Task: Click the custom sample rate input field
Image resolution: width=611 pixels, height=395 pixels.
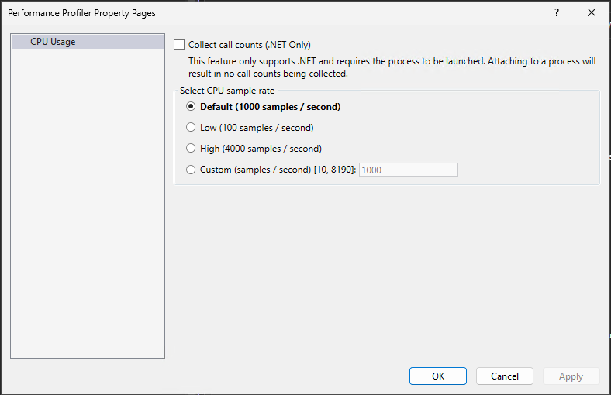Action: coord(408,170)
